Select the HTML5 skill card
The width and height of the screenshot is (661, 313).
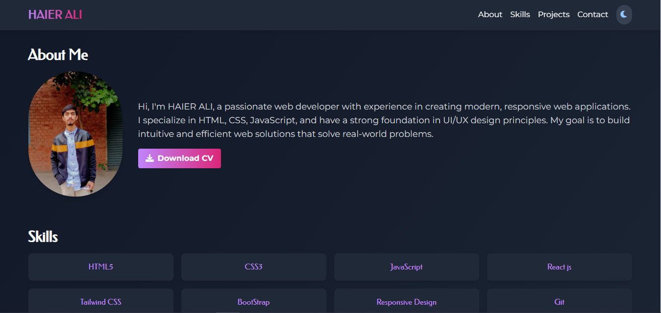100,267
